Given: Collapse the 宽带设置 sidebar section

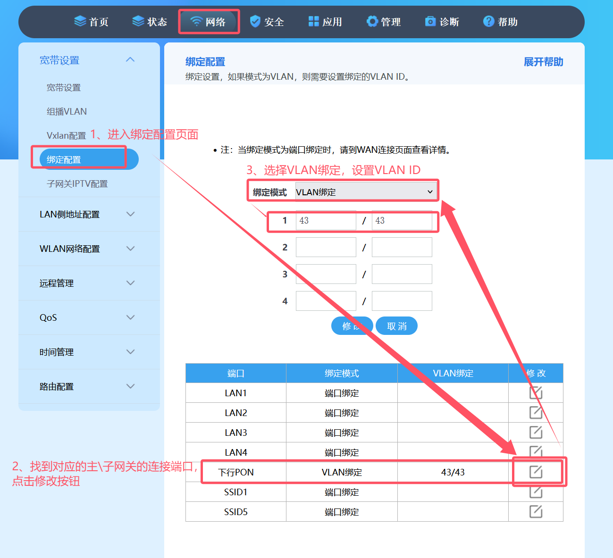Looking at the screenshot, I should click(130, 60).
